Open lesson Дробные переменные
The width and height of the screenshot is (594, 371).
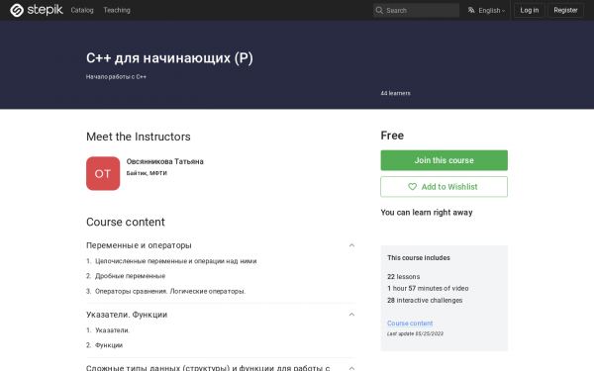click(x=130, y=276)
